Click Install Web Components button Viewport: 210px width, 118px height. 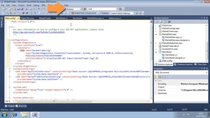84,13
